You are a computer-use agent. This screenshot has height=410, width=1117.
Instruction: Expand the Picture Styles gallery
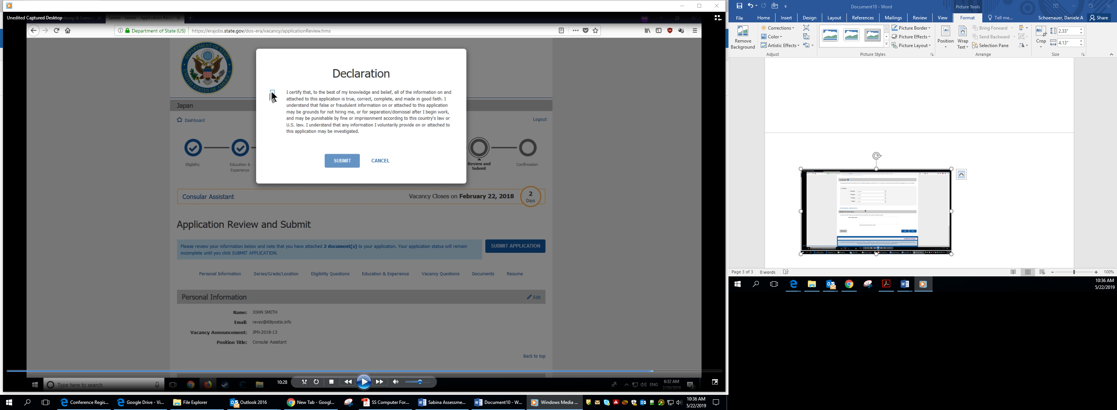[x=886, y=45]
